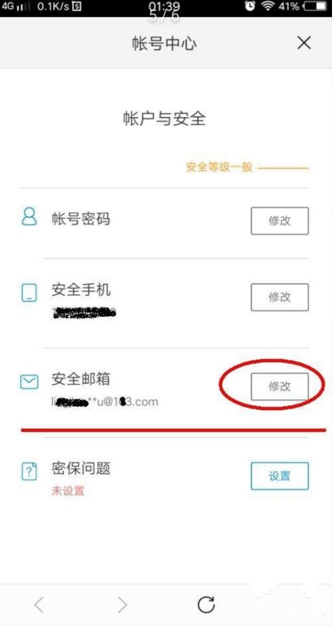Go back with the browser back arrow

point(39,604)
